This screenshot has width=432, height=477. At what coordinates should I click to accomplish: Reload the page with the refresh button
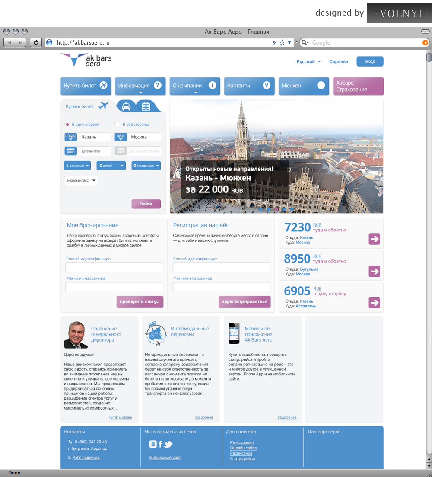[35, 42]
